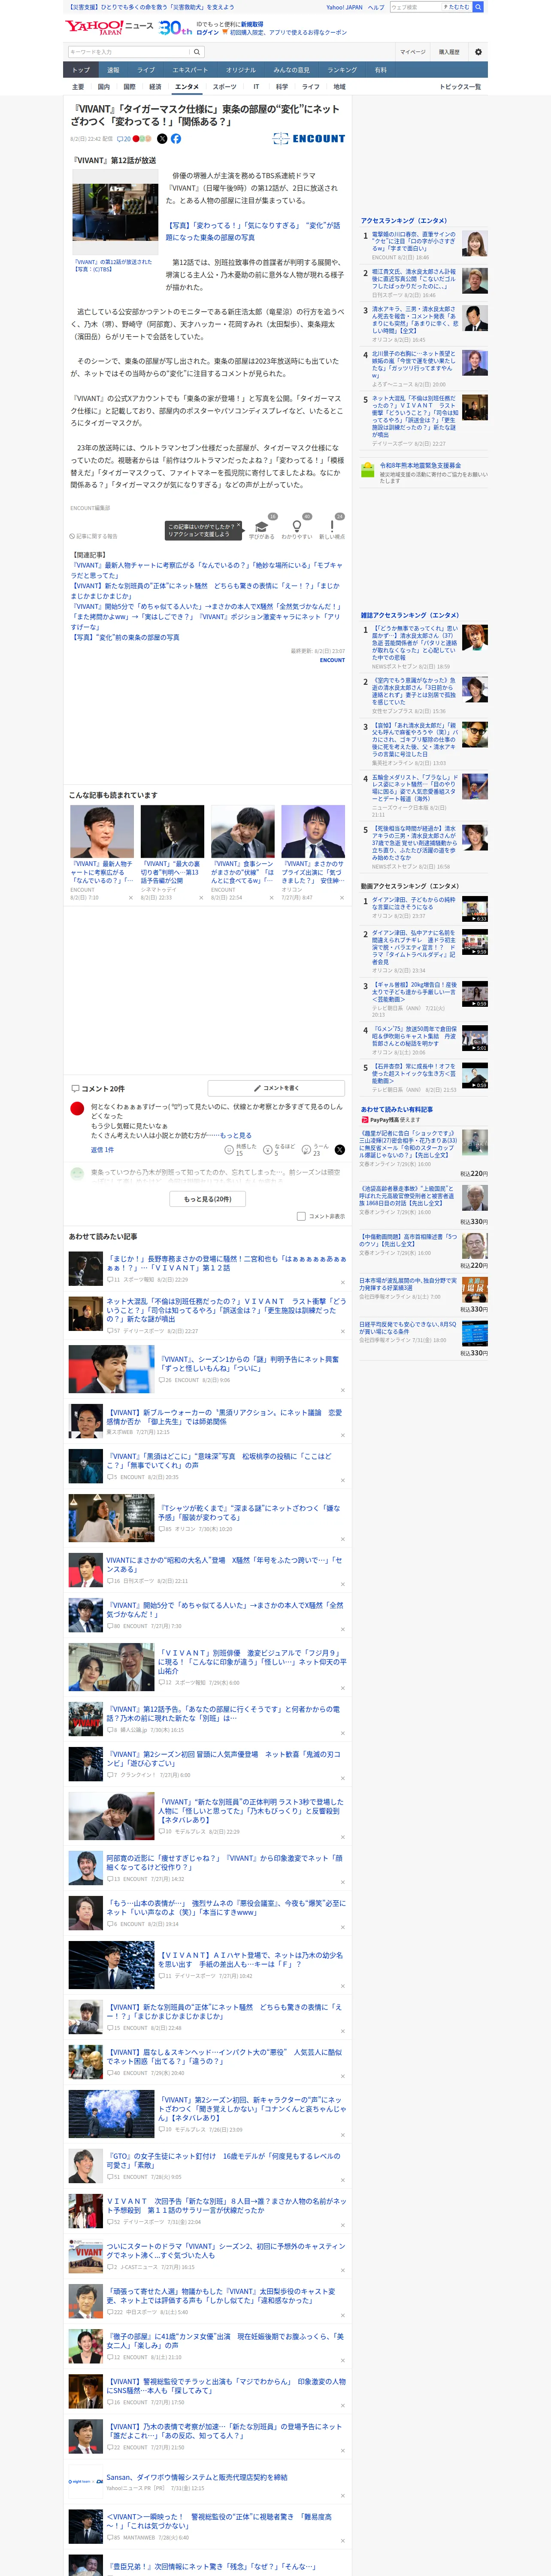Screen dimensions: 551x2576
Task: Click the ヘルプ link in top bar
Action: click(376, 7)
